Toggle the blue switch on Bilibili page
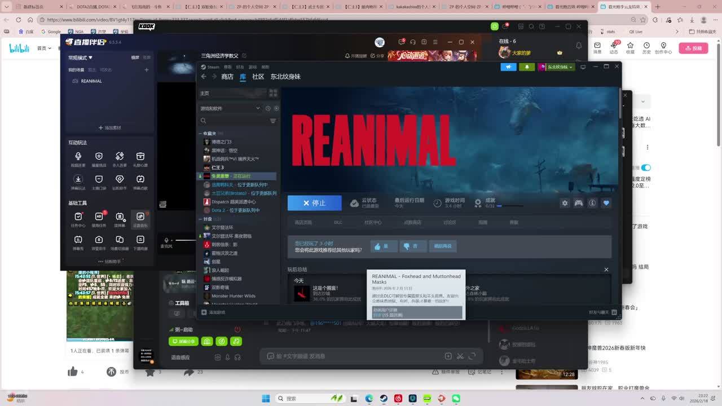The image size is (722, 406). 646,167
